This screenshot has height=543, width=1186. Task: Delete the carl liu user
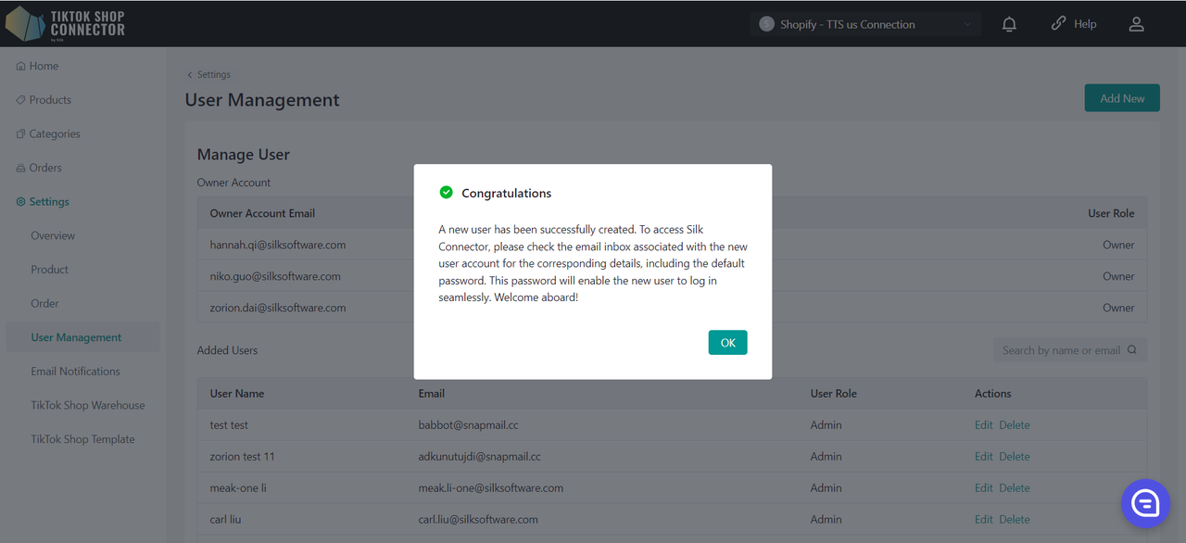1014,520
